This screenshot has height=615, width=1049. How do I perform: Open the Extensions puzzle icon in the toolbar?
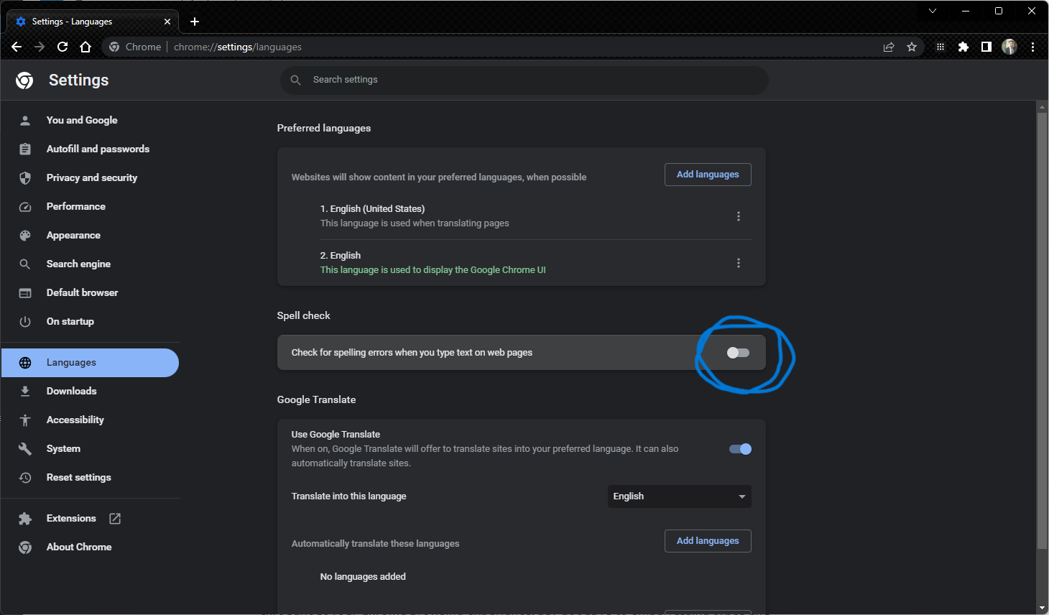coord(963,47)
